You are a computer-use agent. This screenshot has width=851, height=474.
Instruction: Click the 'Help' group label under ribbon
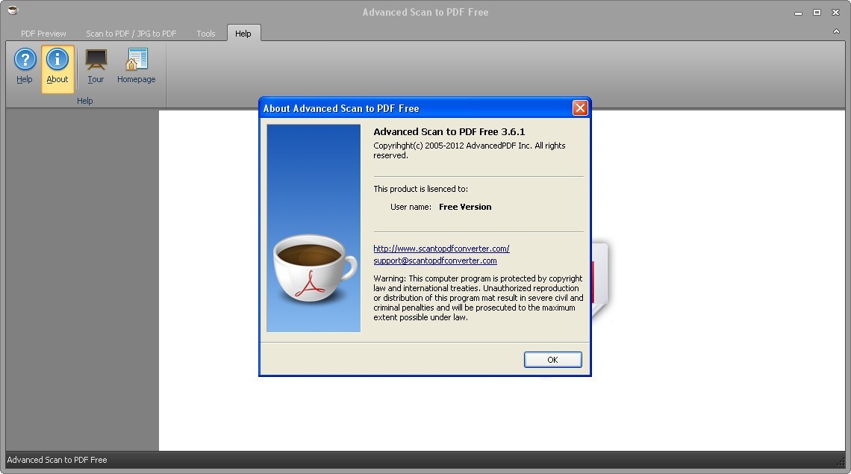84,101
